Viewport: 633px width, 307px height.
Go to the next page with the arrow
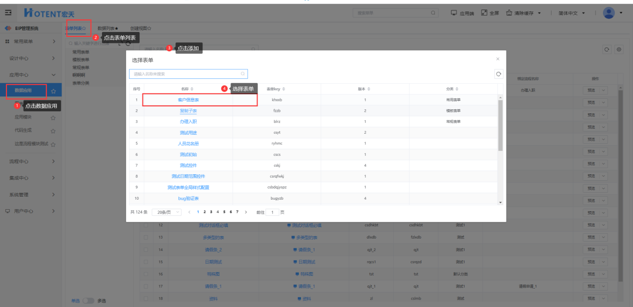click(246, 212)
